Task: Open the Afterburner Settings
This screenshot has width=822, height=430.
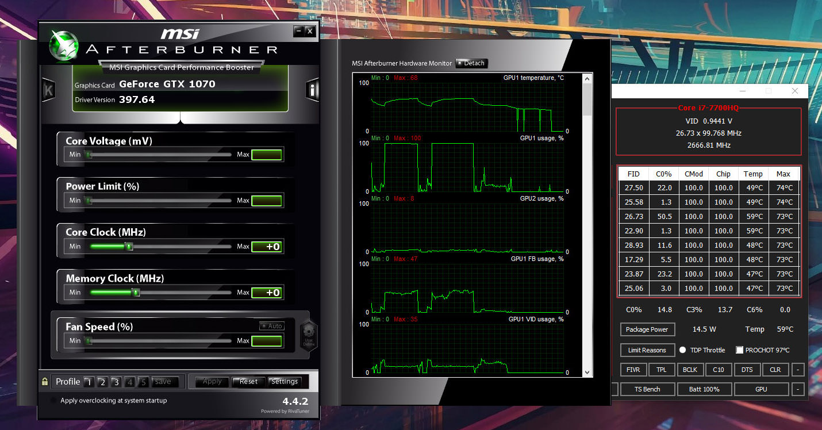Action: coord(285,382)
